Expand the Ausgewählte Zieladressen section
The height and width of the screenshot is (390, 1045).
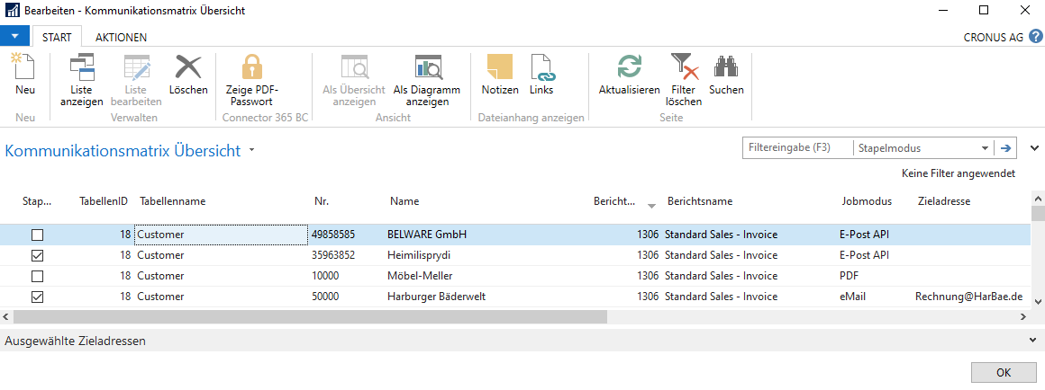(x=1033, y=341)
